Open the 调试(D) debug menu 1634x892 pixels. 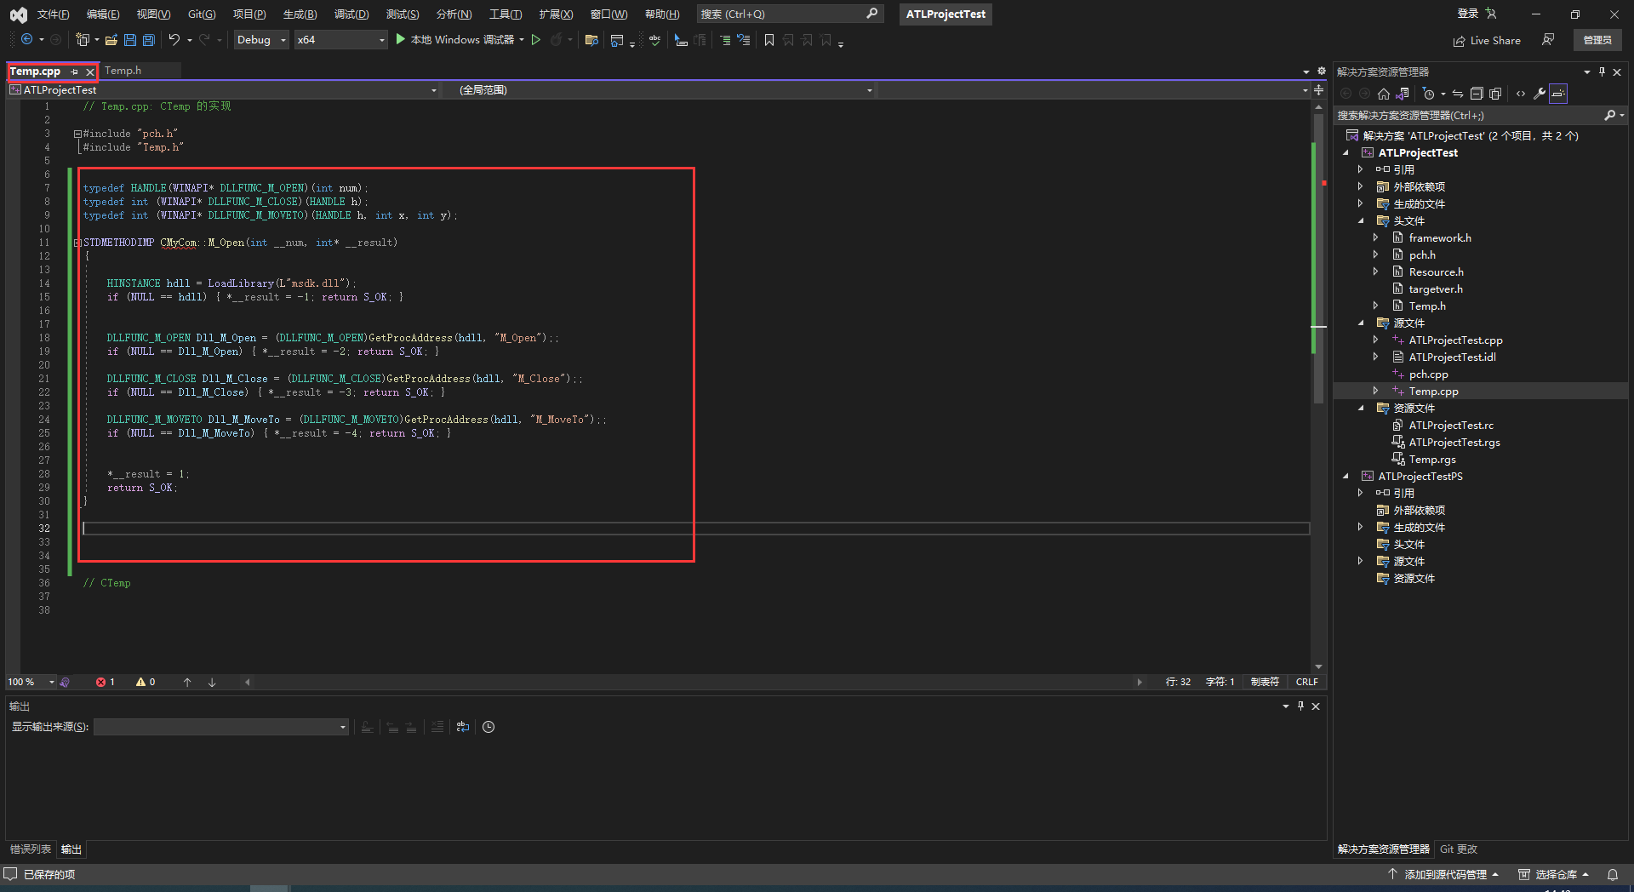pyautogui.click(x=351, y=14)
